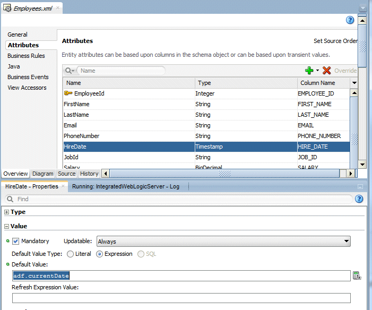Select the Literal default value type
Image resolution: width=372 pixels, height=310 pixels.
(x=70, y=254)
